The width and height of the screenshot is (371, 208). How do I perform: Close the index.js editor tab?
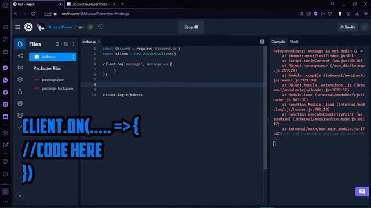[99, 42]
